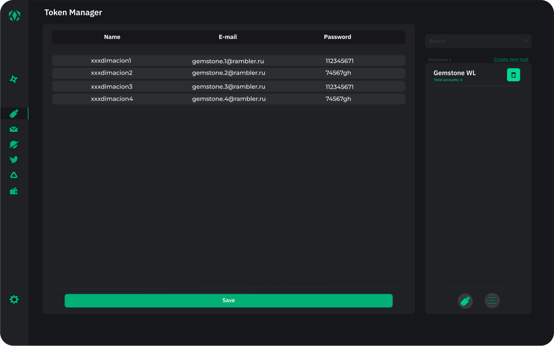Click the magnifier icon in the search box
Image resolution: width=554 pixels, height=346 pixels.
526,41
